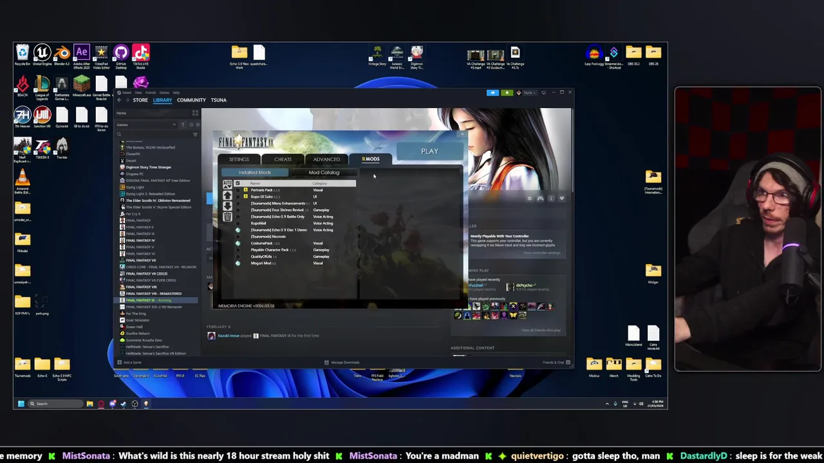Screen dimensions: 824x463
Task: Click Windows taskbar Search box
Action: pyautogui.click(x=55, y=404)
